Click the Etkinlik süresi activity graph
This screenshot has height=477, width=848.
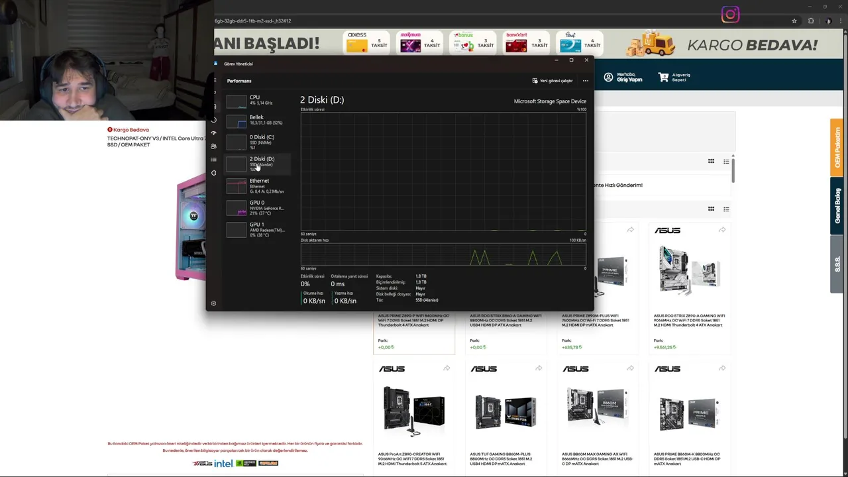click(x=443, y=172)
